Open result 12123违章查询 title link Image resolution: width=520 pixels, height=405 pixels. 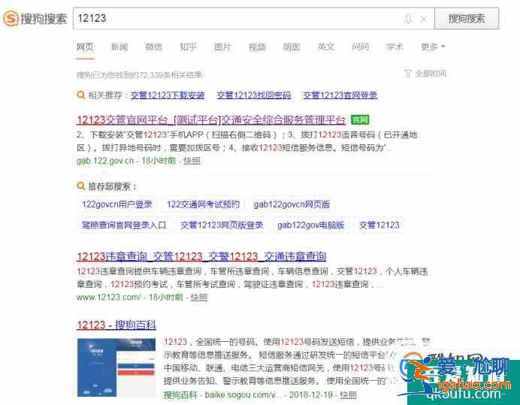point(201,256)
